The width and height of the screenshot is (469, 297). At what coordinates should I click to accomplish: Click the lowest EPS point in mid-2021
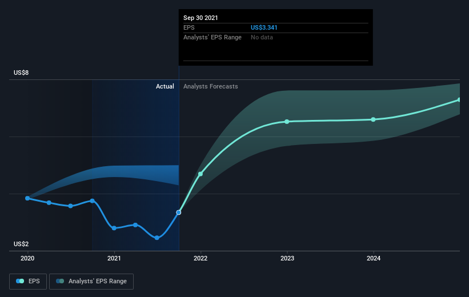coord(157,238)
